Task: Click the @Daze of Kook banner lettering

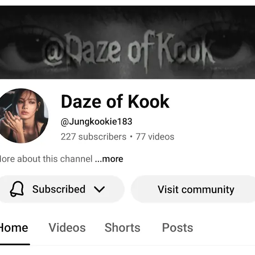Action: pyautogui.click(x=129, y=51)
